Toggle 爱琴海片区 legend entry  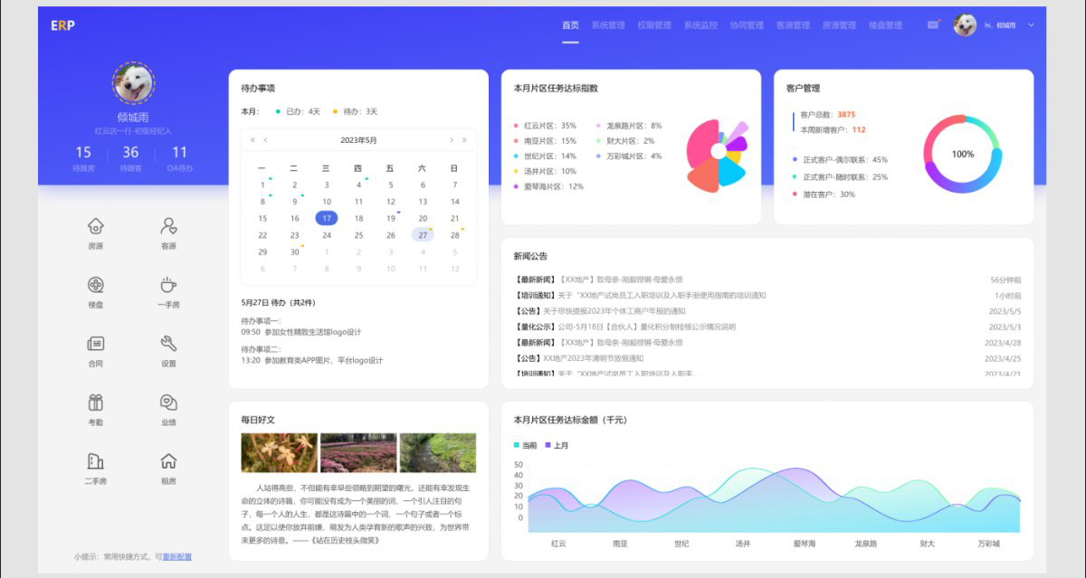click(548, 186)
